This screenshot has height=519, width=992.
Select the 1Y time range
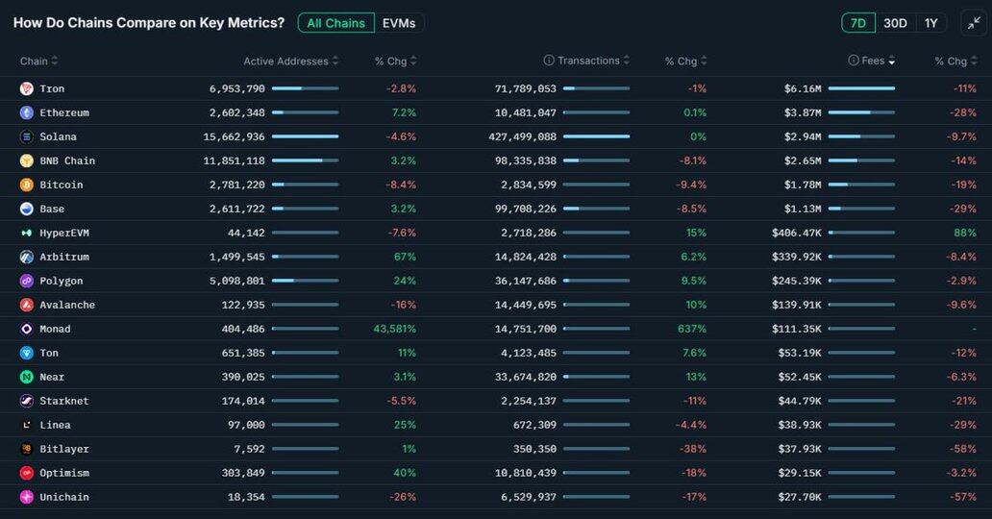pos(930,23)
